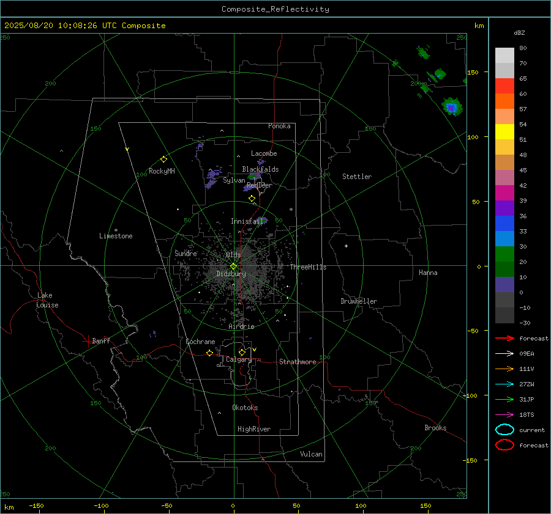Click the yellow diamond marker under Cochrane
This screenshot has height=514, width=551.
pos(210,353)
